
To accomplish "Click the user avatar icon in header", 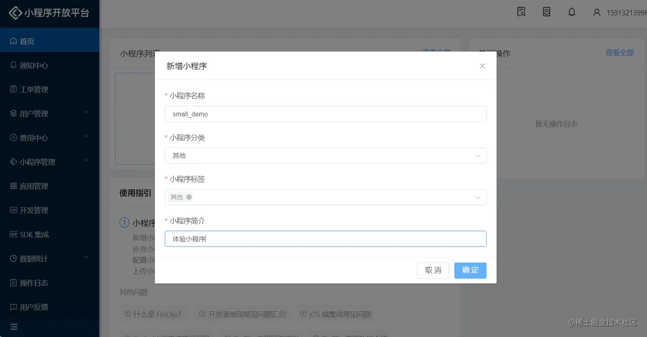I will [x=597, y=12].
